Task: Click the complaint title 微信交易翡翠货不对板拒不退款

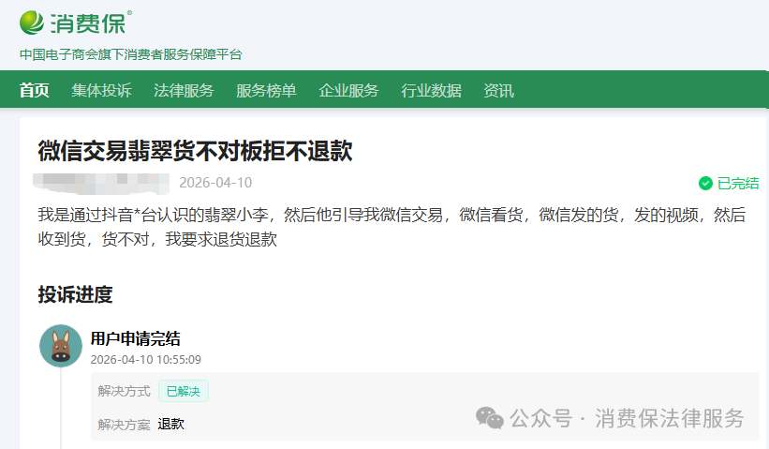Action: click(x=195, y=150)
